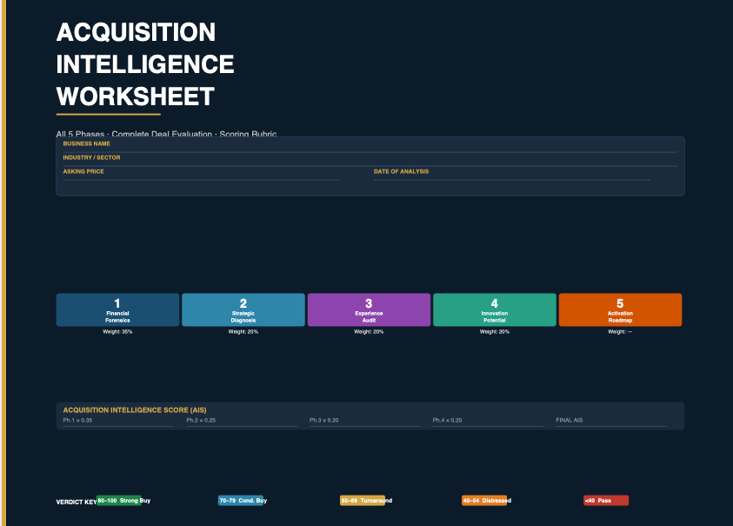The image size is (733, 526).
Task: Click 'Weight: 20%' under Experience Audit
Action: coord(369,331)
